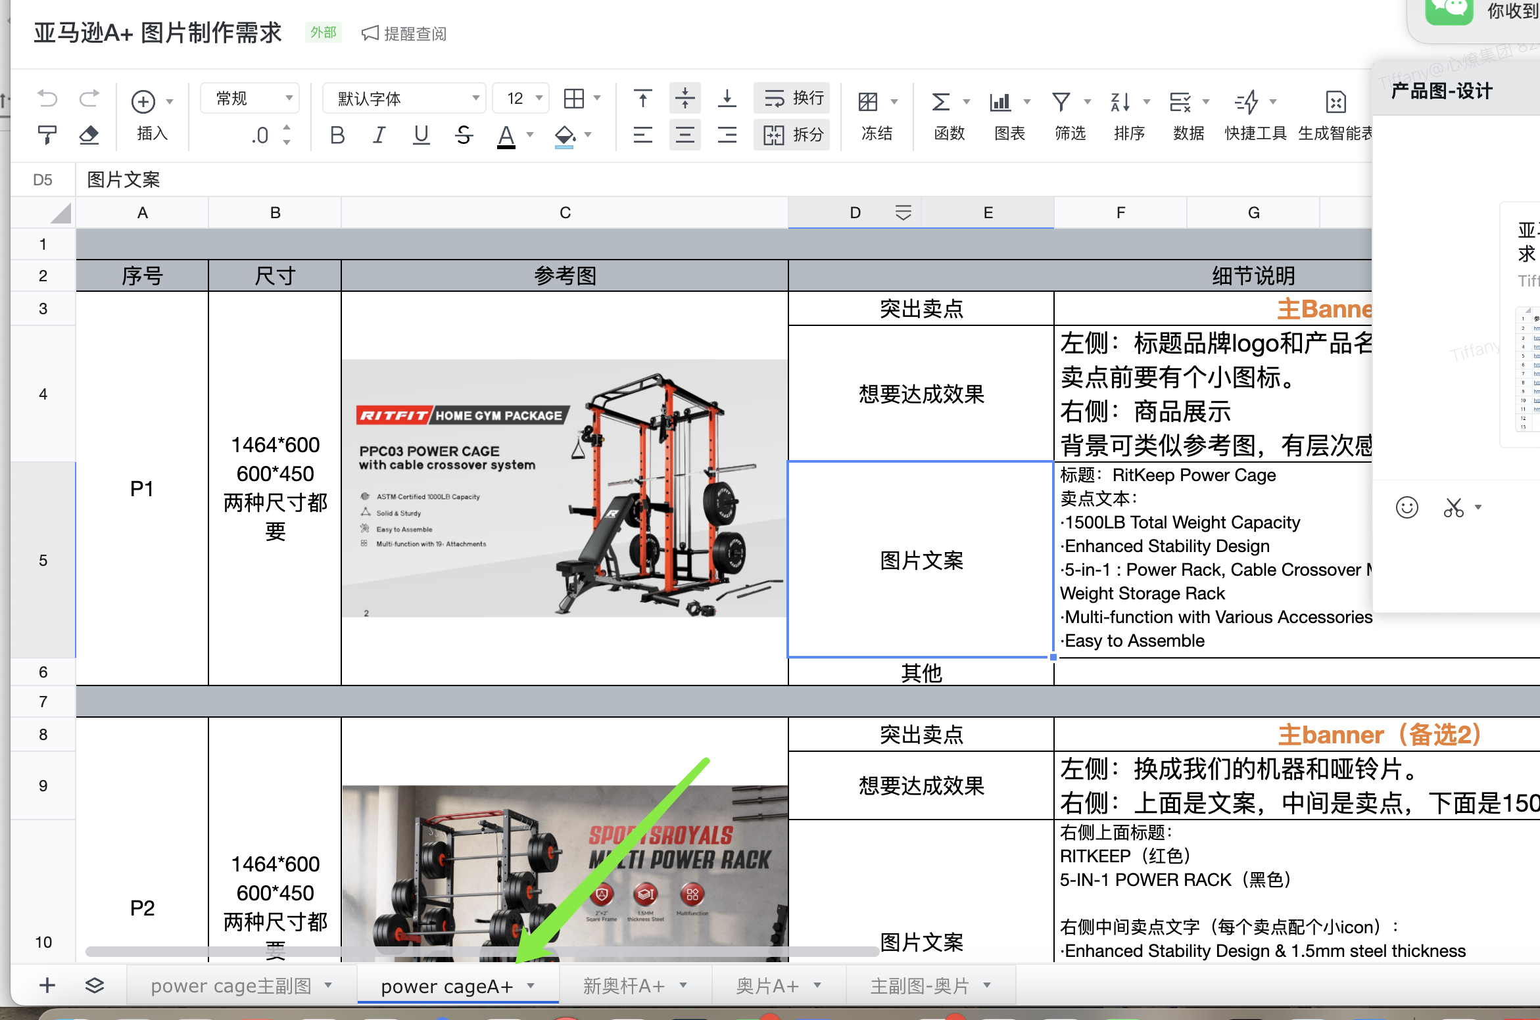Image resolution: width=1540 pixels, height=1020 pixels.
Task: Toggle underline formatting U
Action: (x=421, y=135)
